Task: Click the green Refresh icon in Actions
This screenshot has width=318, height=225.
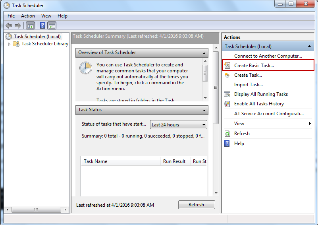Action: coord(227,134)
